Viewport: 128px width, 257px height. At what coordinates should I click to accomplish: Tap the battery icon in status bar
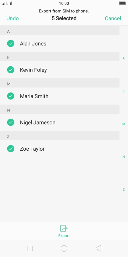pos(122,3)
